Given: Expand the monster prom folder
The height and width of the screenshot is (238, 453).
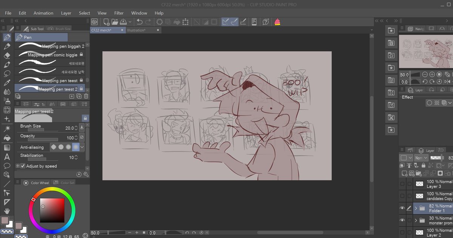Looking at the screenshot, I should click(416, 220).
